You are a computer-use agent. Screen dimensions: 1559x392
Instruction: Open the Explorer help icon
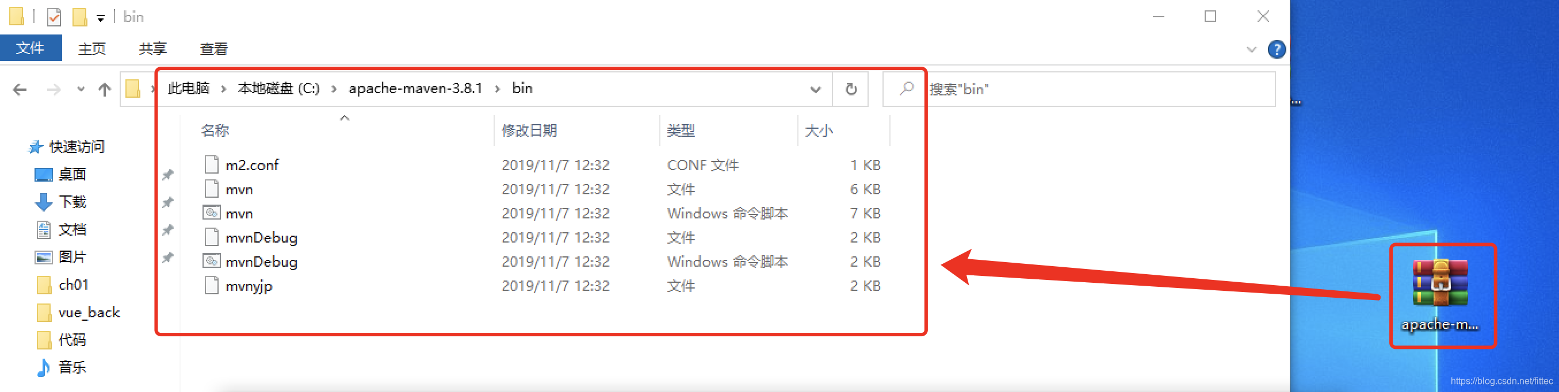click(x=1277, y=49)
